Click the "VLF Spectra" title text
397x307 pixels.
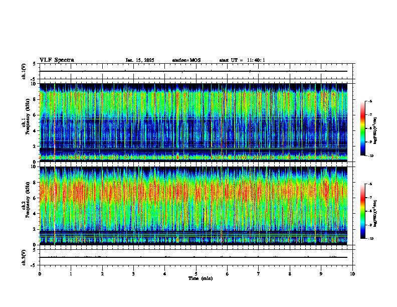[x=57, y=60]
